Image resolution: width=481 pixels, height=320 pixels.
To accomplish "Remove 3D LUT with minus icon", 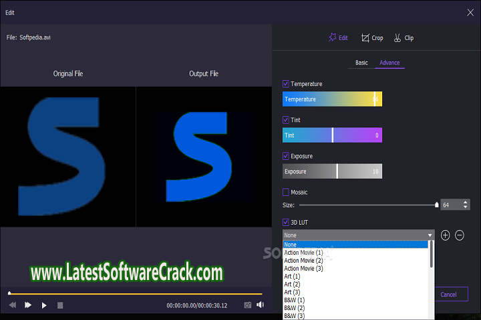I will [x=460, y=235].
